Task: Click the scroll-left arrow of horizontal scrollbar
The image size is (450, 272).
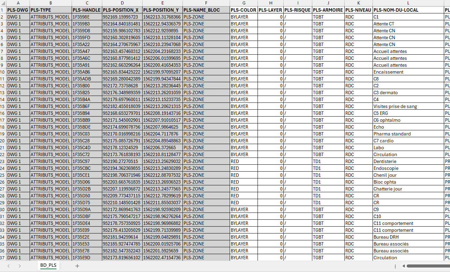Action: pyautogui.click(x=403, y=266)
